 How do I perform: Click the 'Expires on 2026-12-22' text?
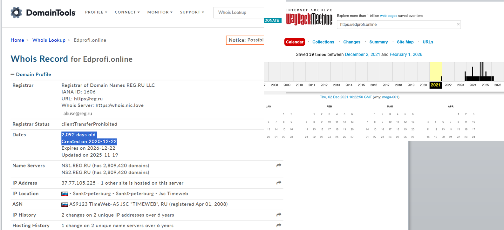point(88,148)
